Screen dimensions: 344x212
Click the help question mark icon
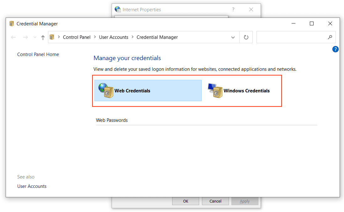[335, 49]
